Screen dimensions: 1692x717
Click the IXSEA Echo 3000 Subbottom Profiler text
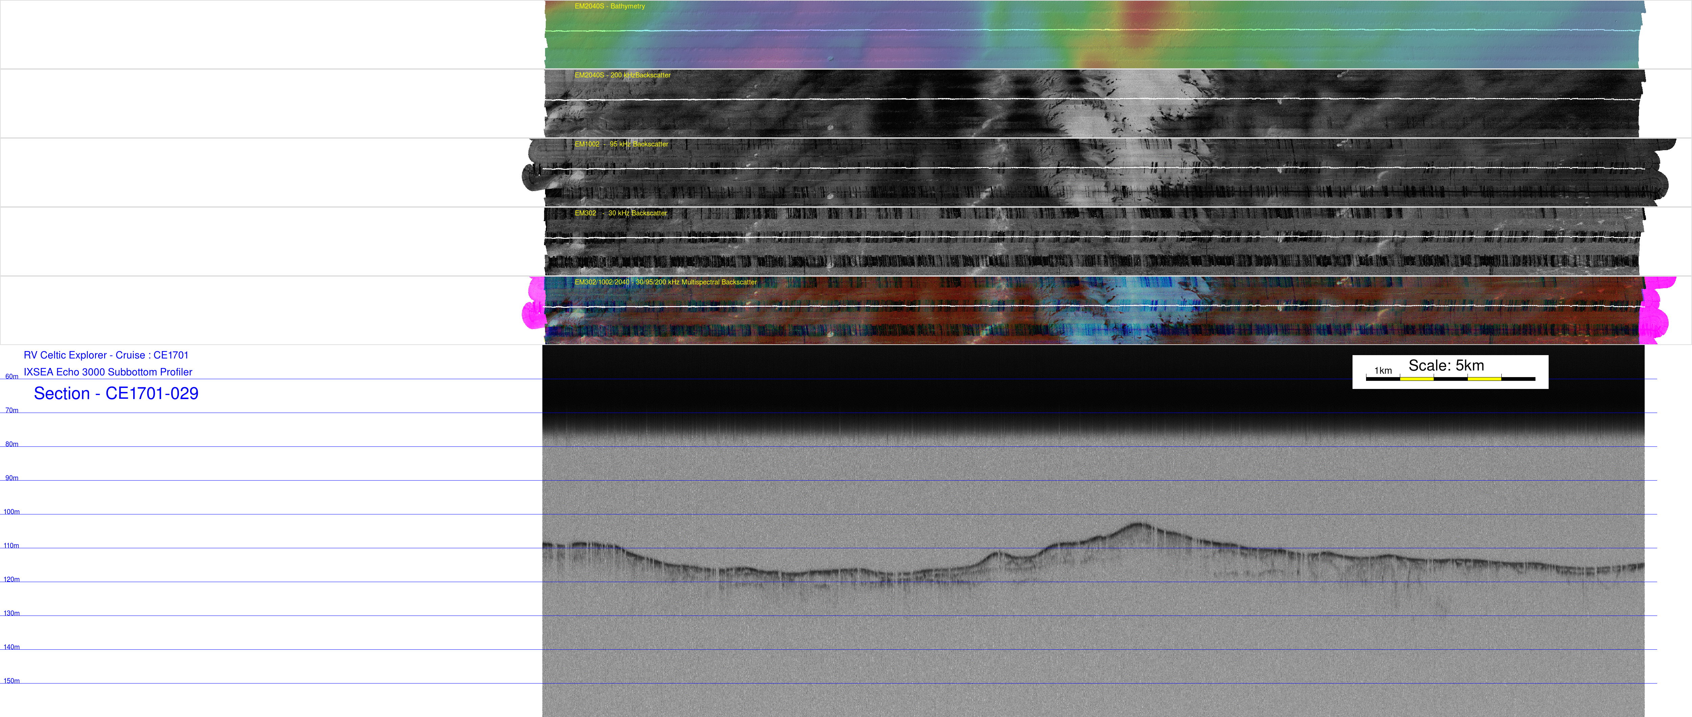(108, 372)
